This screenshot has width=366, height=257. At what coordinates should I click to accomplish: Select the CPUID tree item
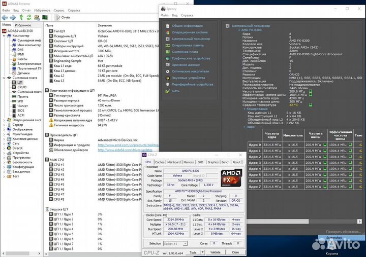click(x=22, y=87)
